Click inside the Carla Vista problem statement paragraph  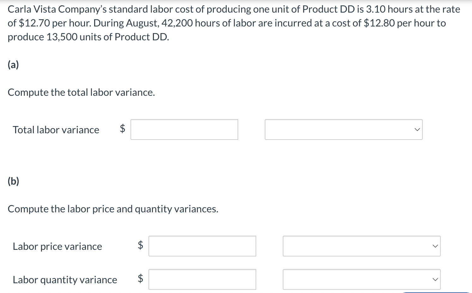pos(221,23)
